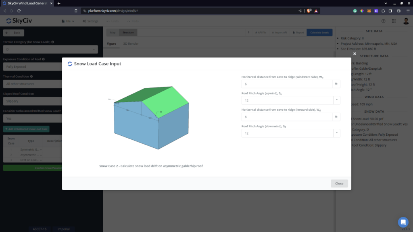Generate a Report from the toolbar

tap(298, 32)
